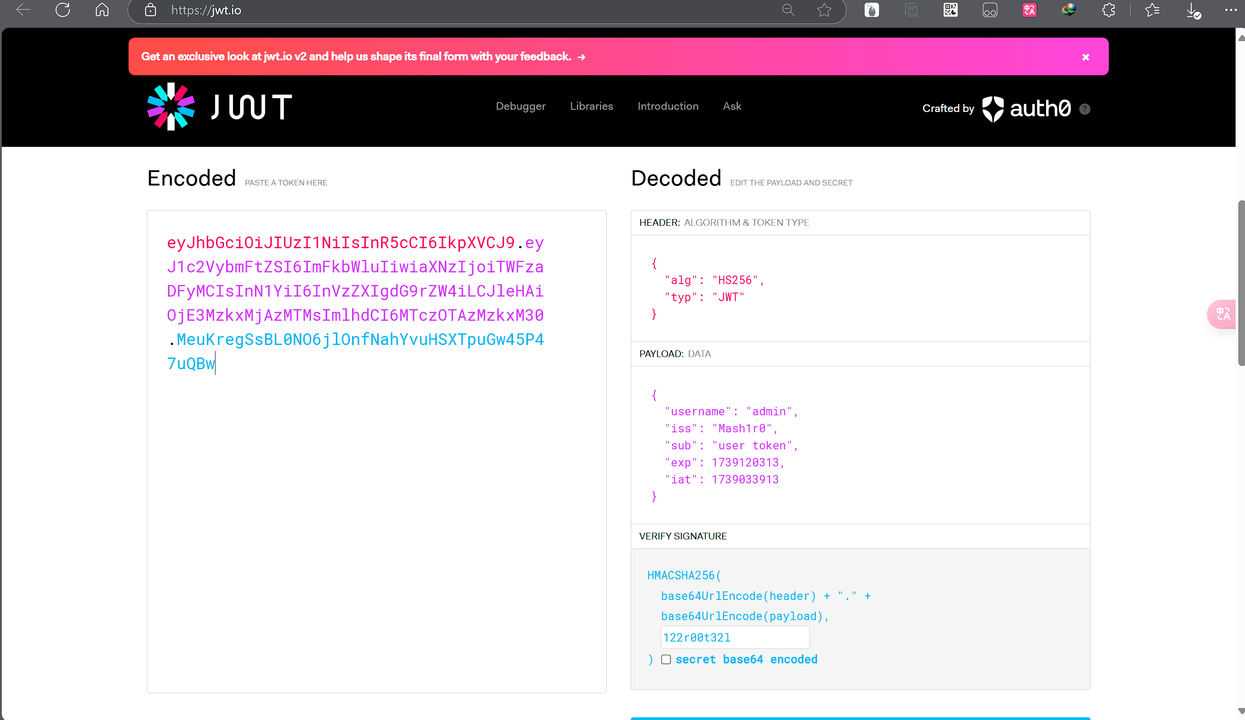Screen dimensions: 1245x720
Task: Click the auth0 help question mark icon
Action: click(x=1085, y=109)
